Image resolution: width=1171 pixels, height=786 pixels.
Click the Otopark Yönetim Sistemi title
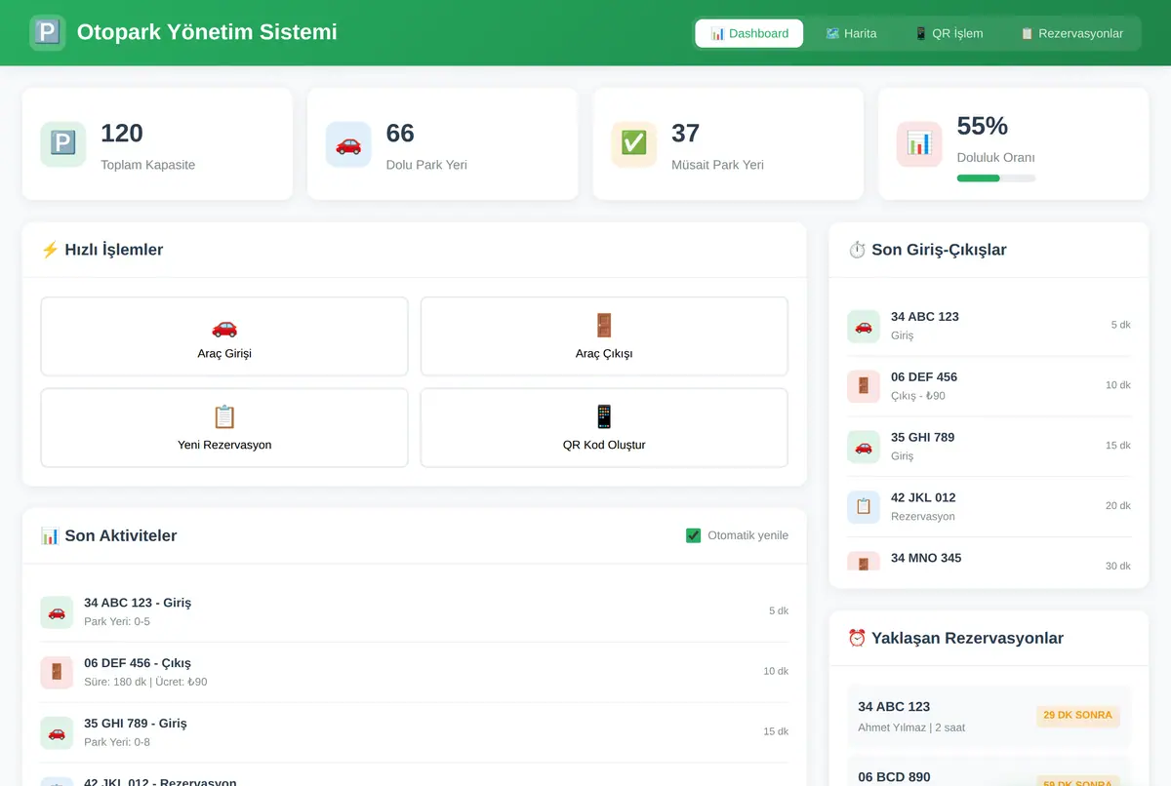tap(207, 32)
